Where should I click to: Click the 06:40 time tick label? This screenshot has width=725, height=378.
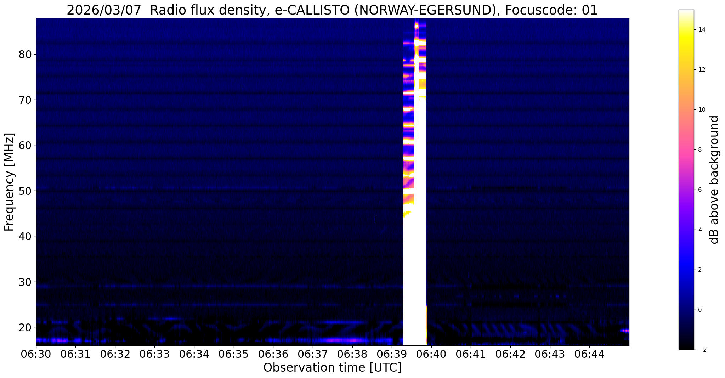pos(431,354)
